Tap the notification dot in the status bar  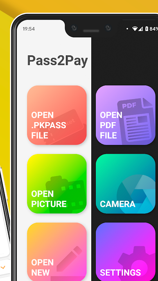127,29
